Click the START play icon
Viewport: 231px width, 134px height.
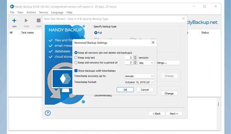[26, 20]
